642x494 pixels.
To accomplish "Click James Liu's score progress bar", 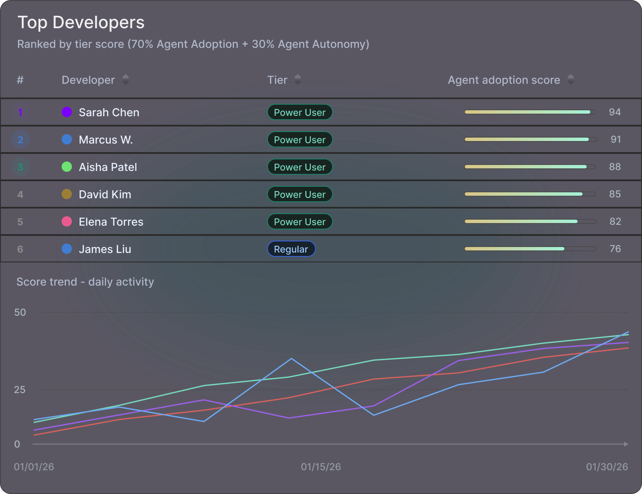I will (x=530, y=249).
